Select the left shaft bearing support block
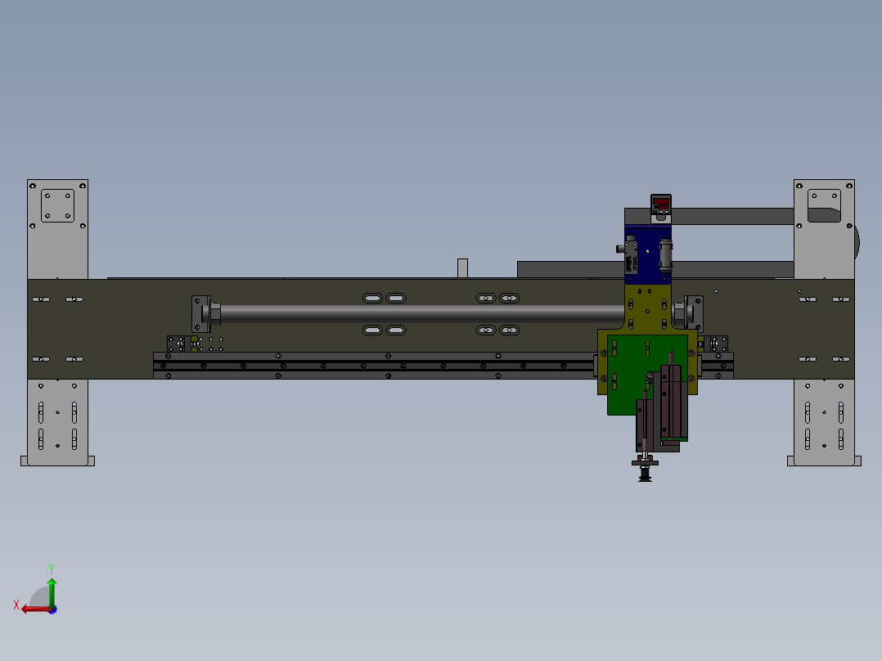The height and width of the screenshot is (661, 882). tap(201, 314)
